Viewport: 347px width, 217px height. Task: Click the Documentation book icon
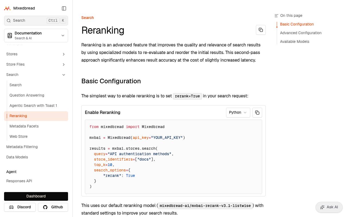[10, 36]
